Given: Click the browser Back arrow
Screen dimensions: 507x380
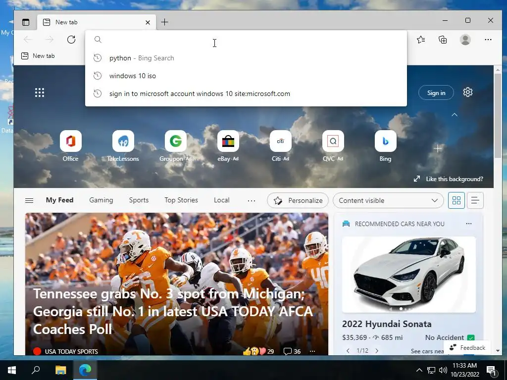Looking at the screenshot, I should (x=28, y=40).
